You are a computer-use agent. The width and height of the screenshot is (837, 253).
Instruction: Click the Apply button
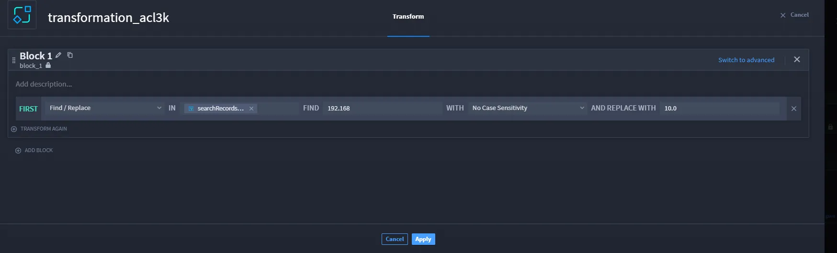pos(423,239)
